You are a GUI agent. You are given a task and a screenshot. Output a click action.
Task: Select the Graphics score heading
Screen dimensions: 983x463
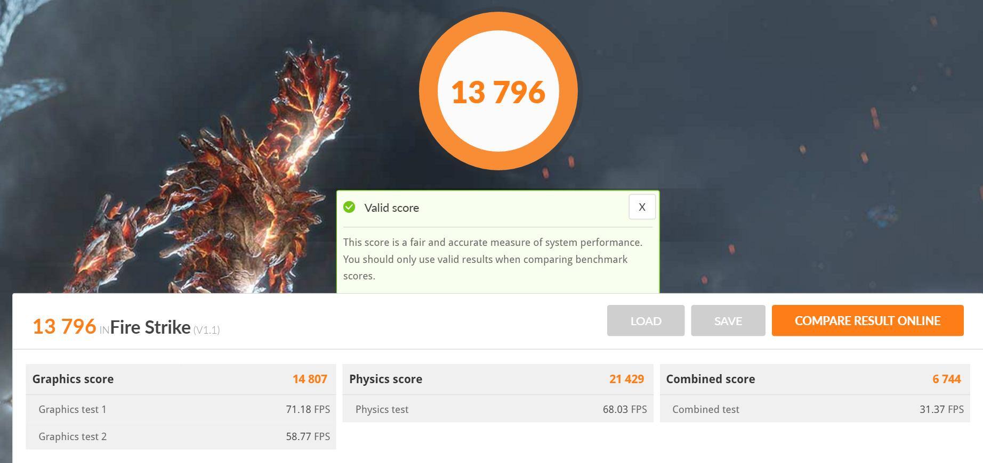[73, 379]
